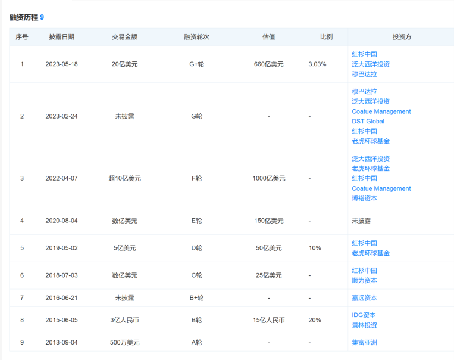Select the 5亿美元 amount cell
Image resolution: width=454 pixels, height=360 pixels.
[x=125, y=248]
